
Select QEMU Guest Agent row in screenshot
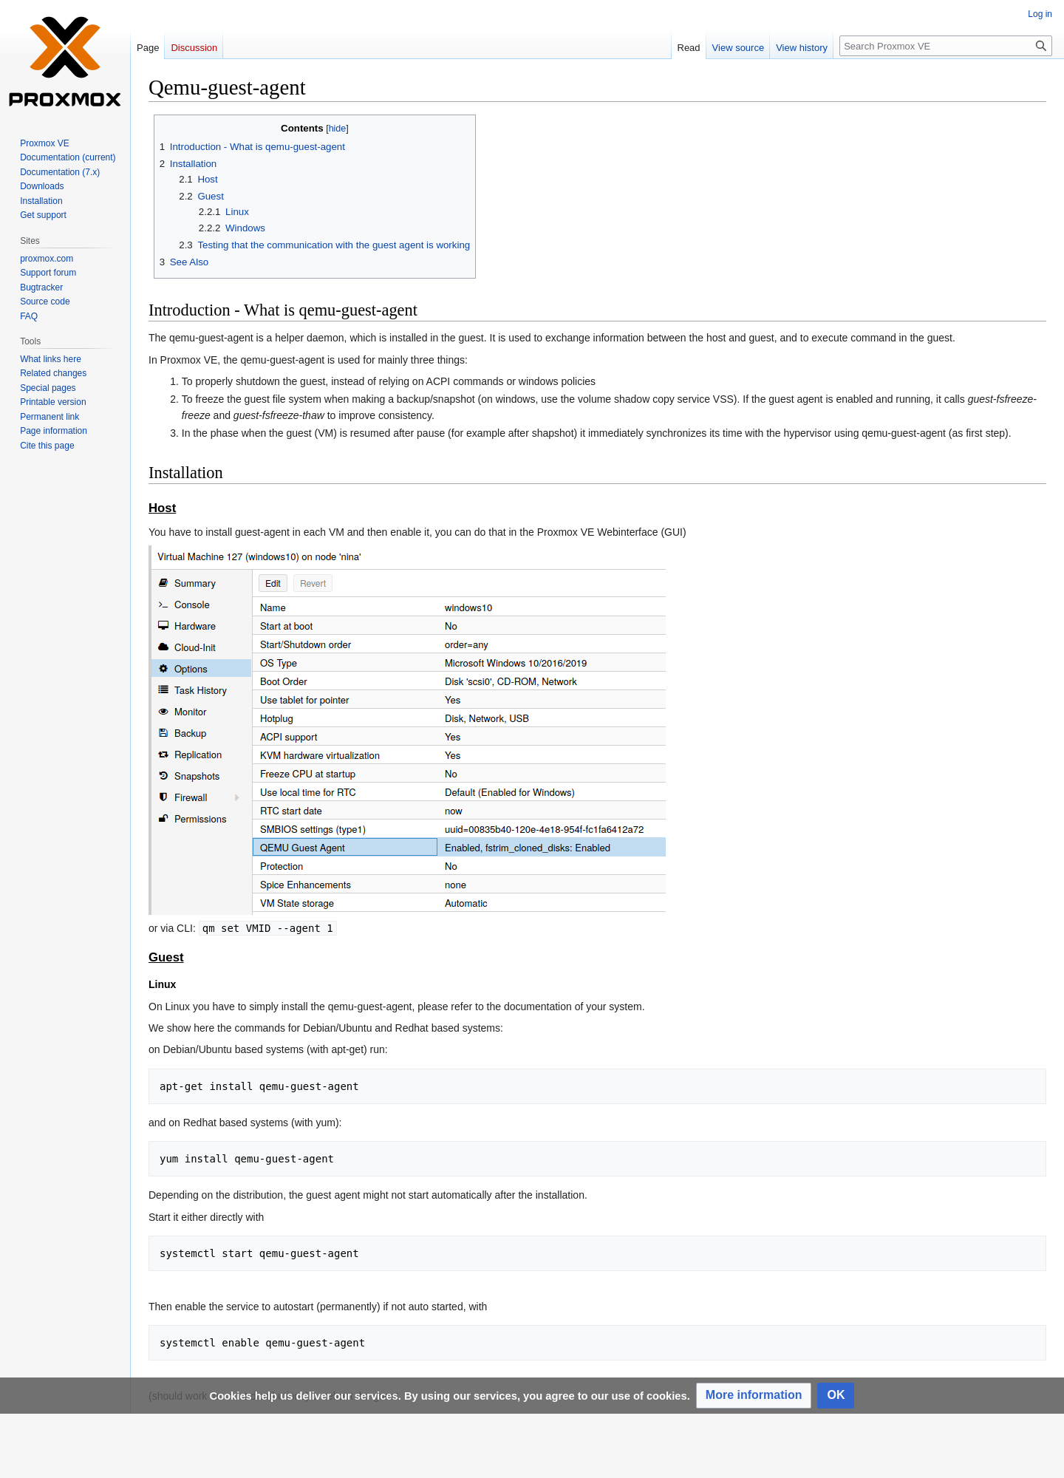pos(459,848)
